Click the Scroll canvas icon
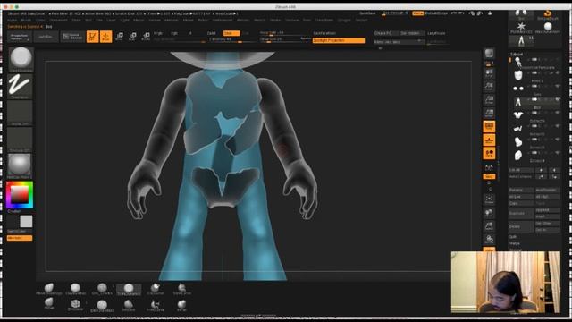This screenshot has height=322, width=572. click(x=489, y=73)
